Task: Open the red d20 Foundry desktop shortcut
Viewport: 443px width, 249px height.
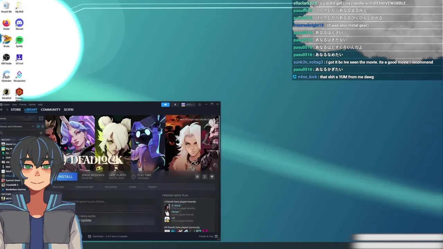Action: (19, 93)
